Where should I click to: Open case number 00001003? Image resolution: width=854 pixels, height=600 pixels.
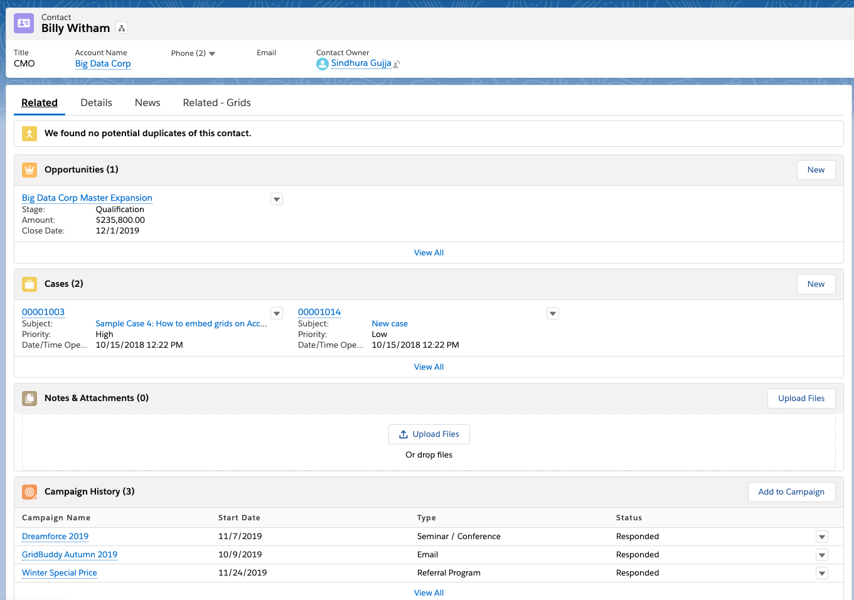pos(43,313)
